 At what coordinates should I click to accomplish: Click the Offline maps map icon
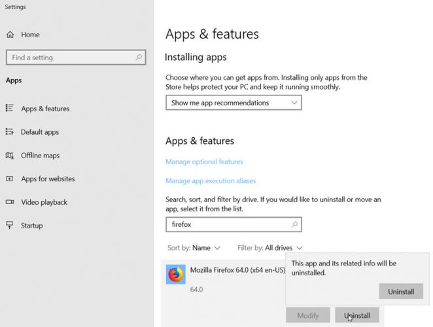pos(10,156)
